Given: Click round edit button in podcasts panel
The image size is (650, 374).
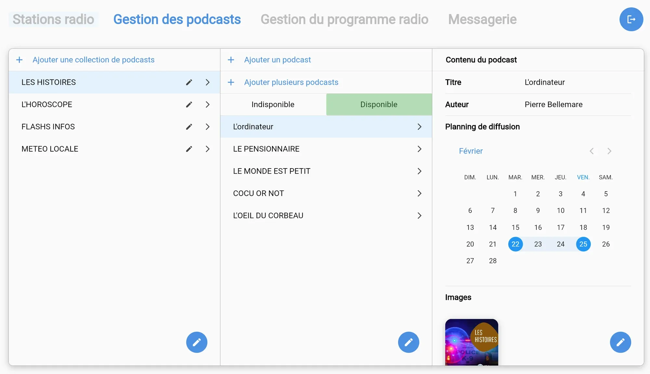Looking at the screenshot, I should point(409,342).
